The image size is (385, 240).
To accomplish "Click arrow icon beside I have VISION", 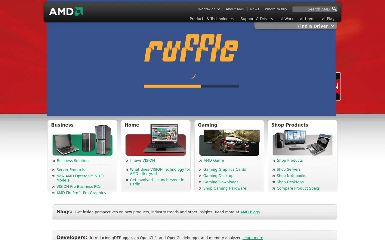I will tap(127, 161).
